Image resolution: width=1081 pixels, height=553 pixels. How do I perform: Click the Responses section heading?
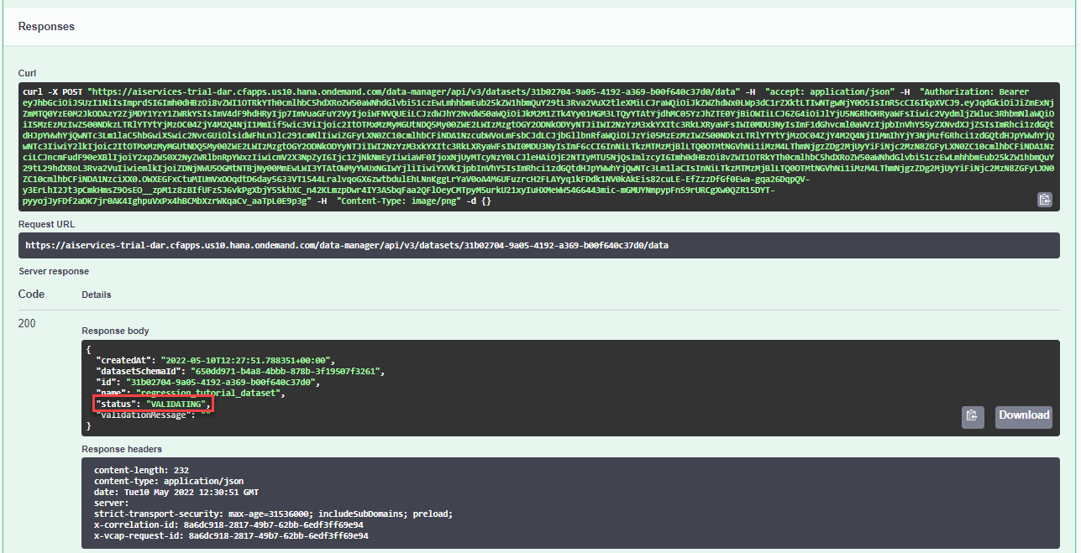pyautogui.click(x=46, y=27)
